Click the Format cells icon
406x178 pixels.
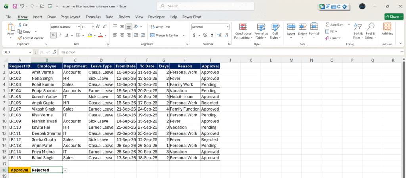314,27
